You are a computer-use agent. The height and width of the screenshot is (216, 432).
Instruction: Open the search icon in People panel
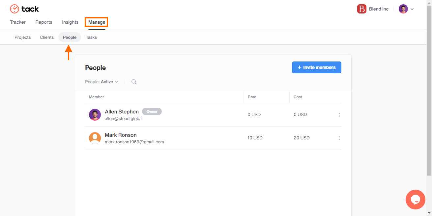[134, 82]
